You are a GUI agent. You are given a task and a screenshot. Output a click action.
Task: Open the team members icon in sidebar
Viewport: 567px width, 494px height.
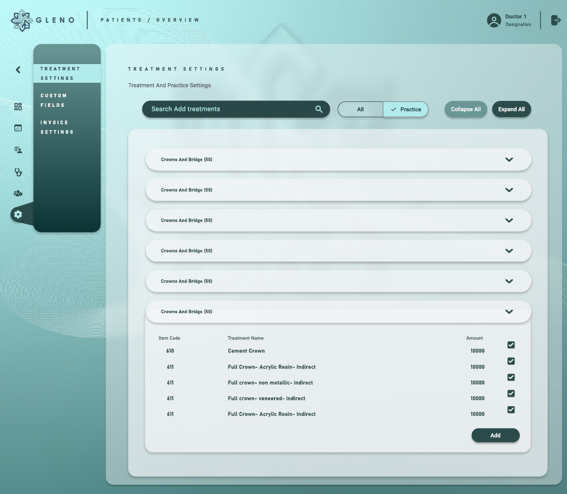(18, 193)
